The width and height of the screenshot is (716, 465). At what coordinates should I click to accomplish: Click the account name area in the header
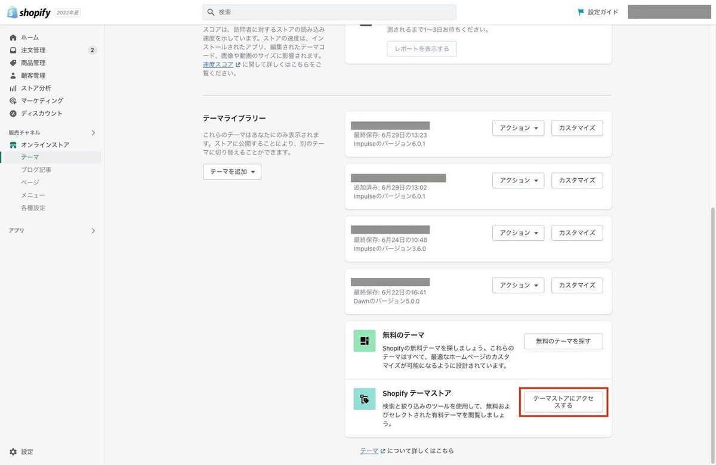[668, 12]
